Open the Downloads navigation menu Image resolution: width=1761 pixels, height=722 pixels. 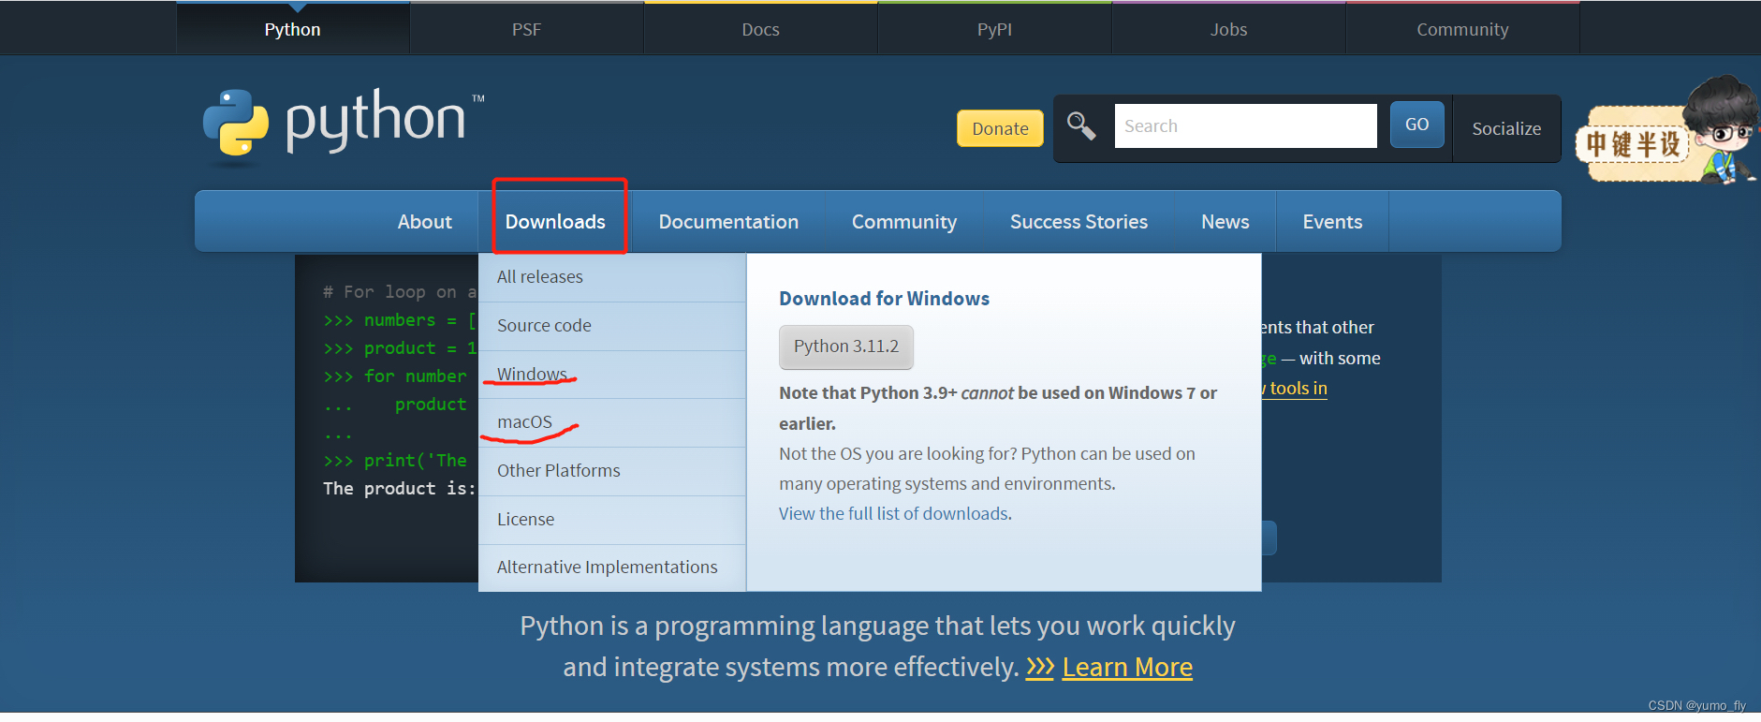tap(555, 222)
